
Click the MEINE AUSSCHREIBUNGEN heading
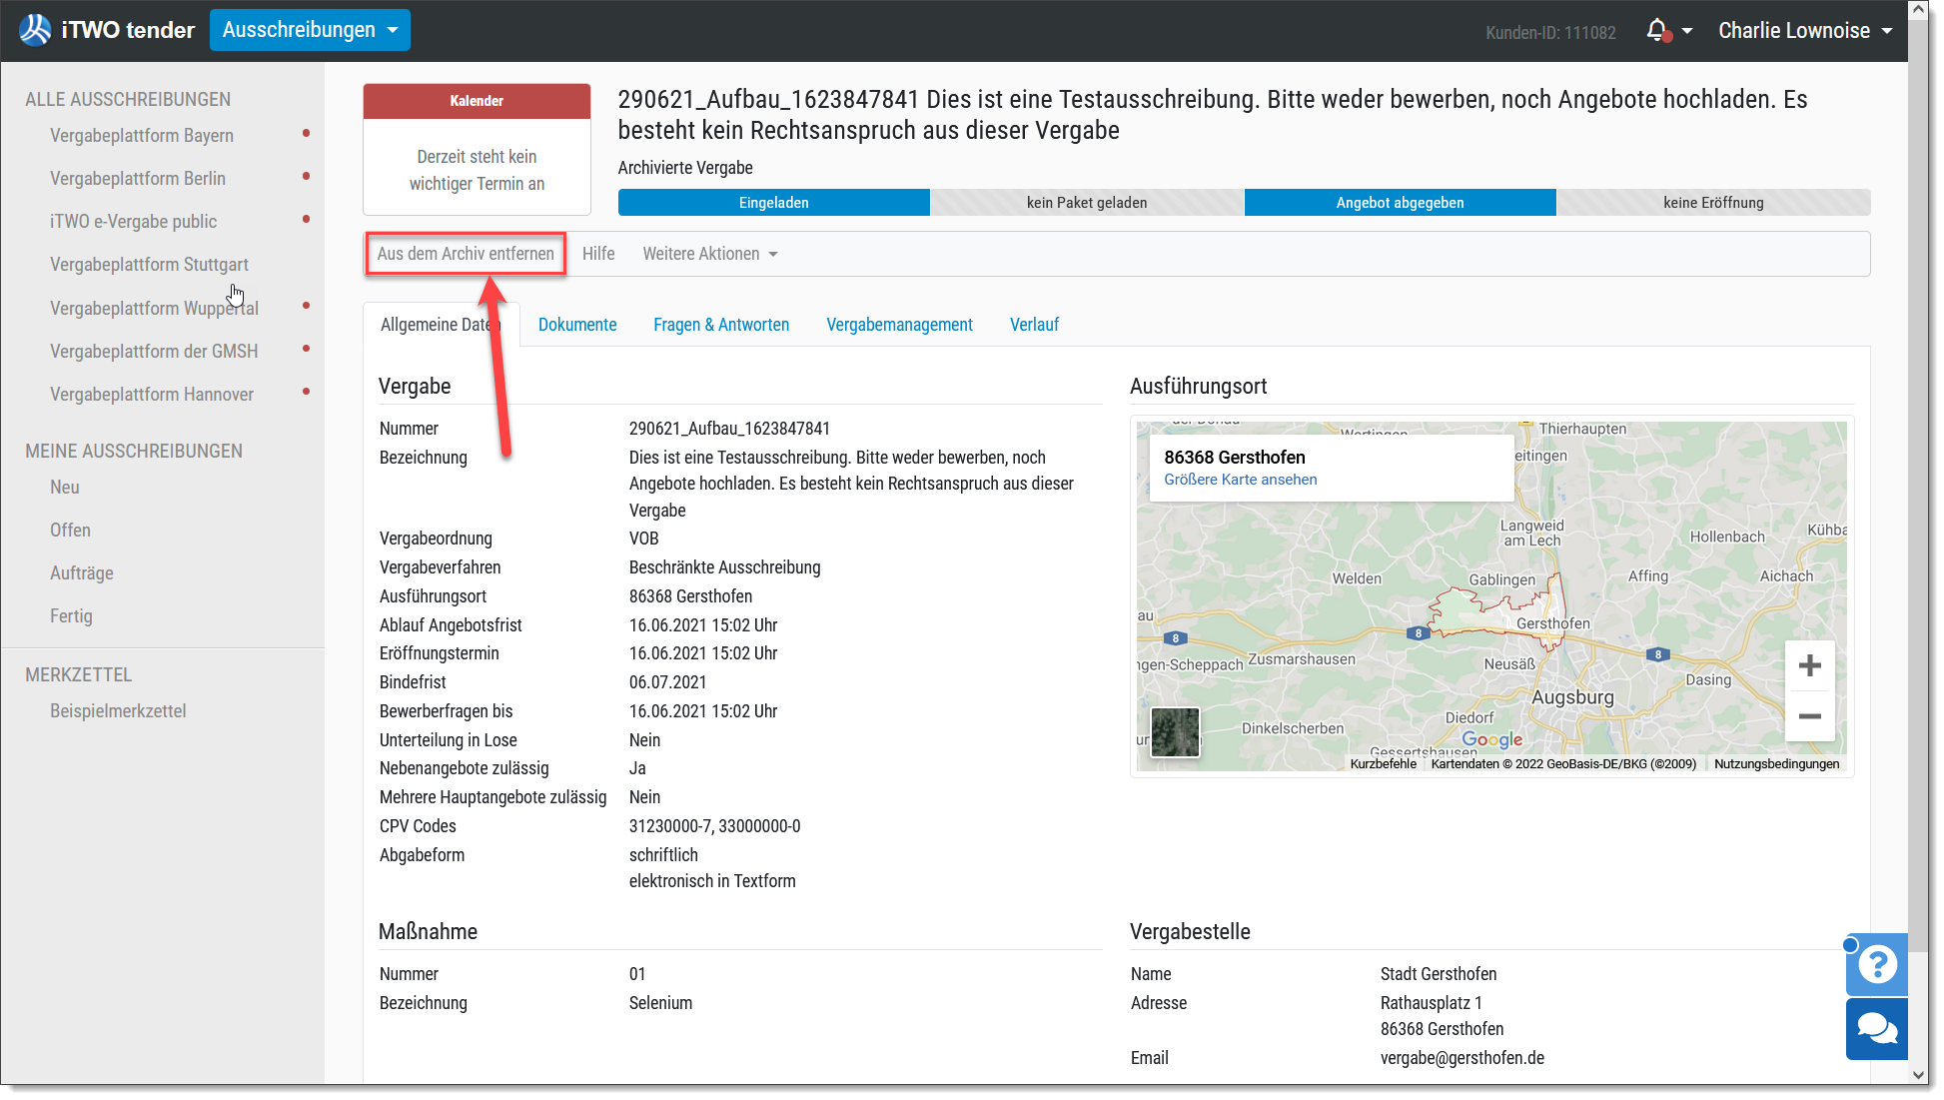[134, 451]
